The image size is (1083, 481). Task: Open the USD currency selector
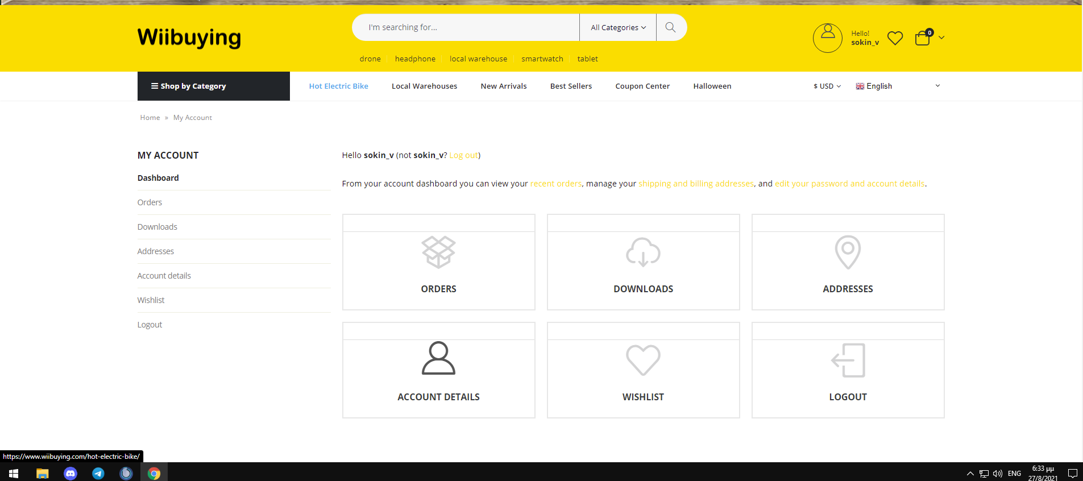tap(827, 86)
